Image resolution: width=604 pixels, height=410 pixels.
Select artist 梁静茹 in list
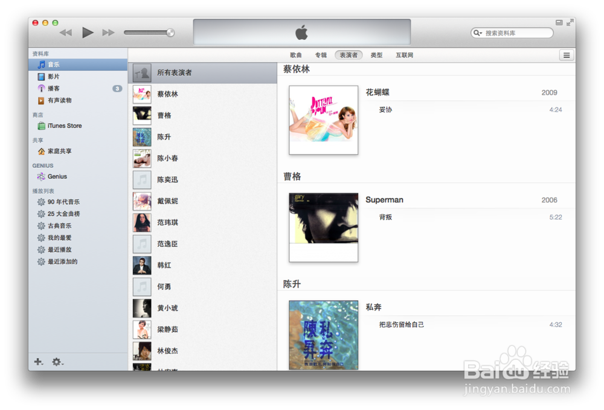tap(202, 330)
